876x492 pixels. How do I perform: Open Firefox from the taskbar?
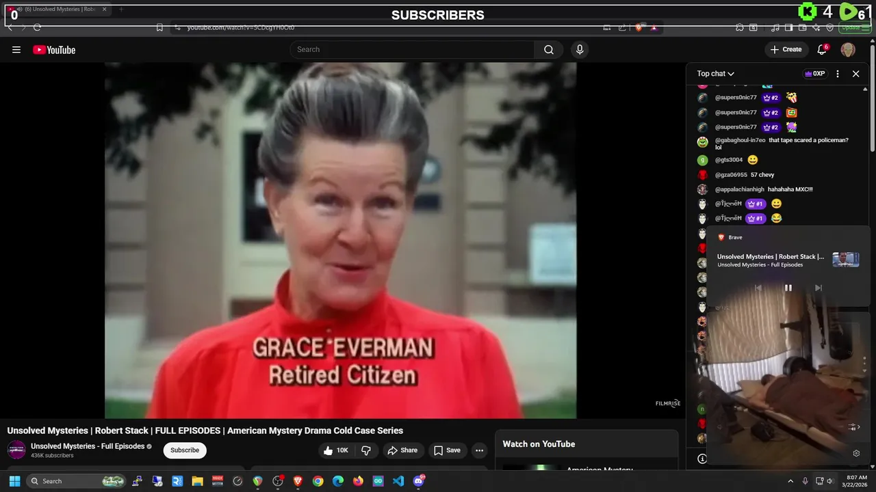click(358, 481)
